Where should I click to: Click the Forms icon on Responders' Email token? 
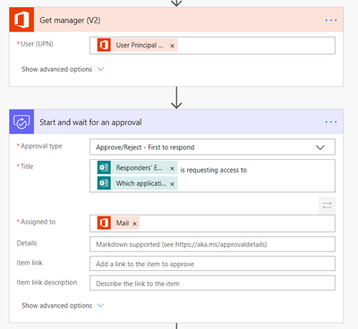tap(104, 168)
